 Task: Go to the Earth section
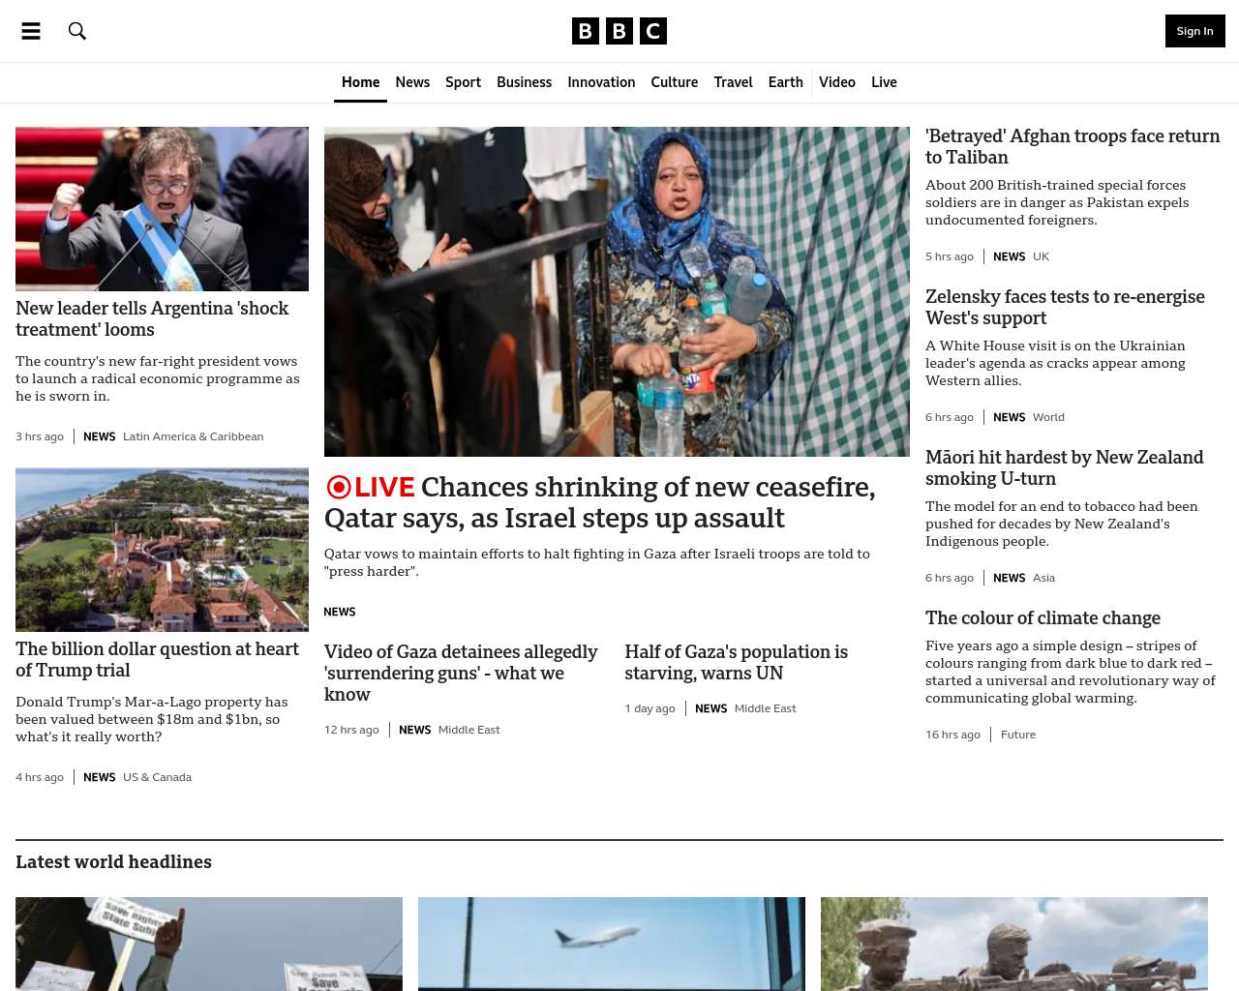785,82
